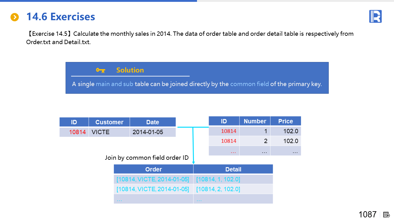394x222 pixels.
Task: Select the "Date" column header
Action: pos(153,122)
